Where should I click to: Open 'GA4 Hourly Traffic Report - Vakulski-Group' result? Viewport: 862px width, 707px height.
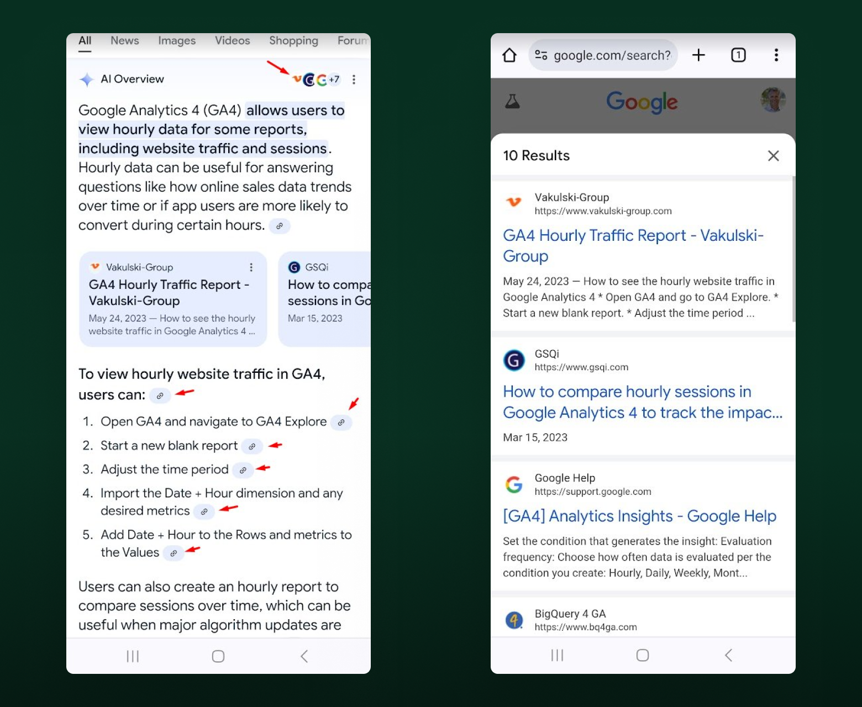pos(633,246)
